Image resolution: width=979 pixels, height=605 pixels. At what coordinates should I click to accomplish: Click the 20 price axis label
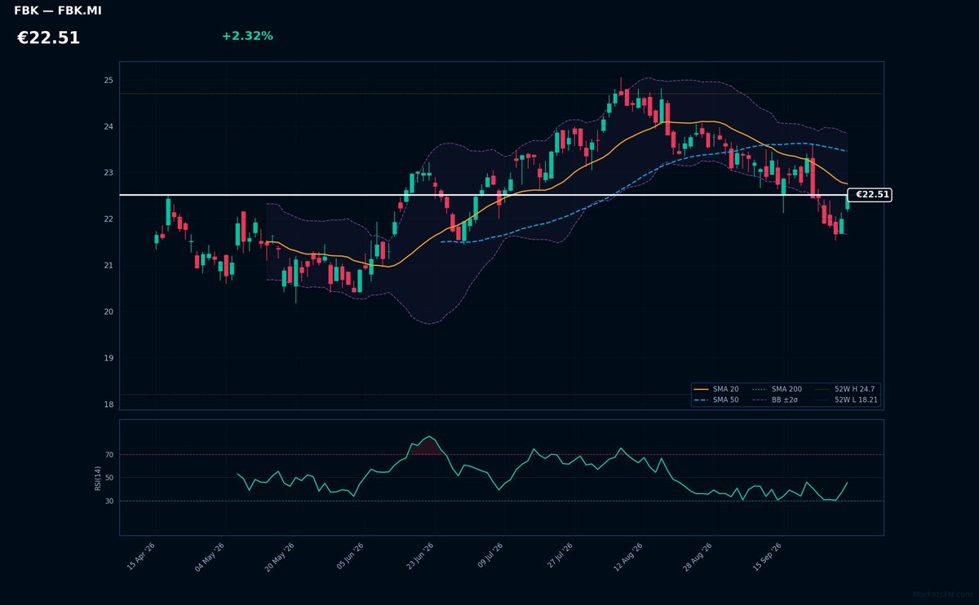[109, 312]
